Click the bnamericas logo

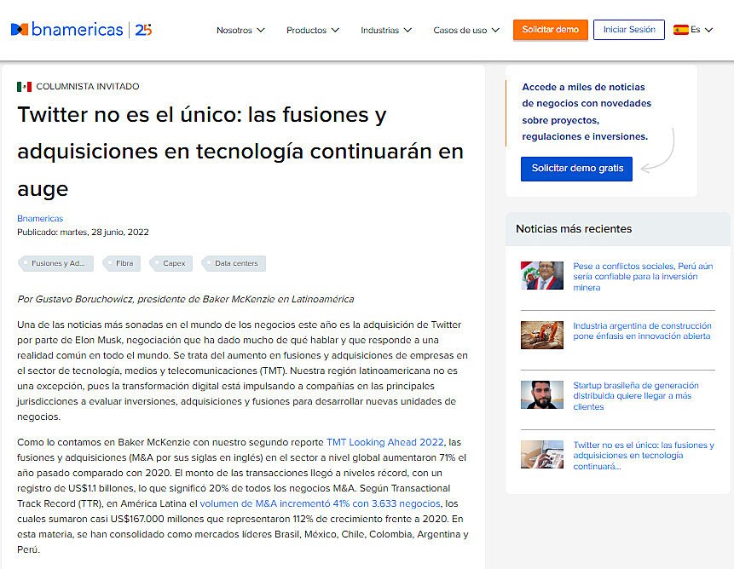click(67, 30)
